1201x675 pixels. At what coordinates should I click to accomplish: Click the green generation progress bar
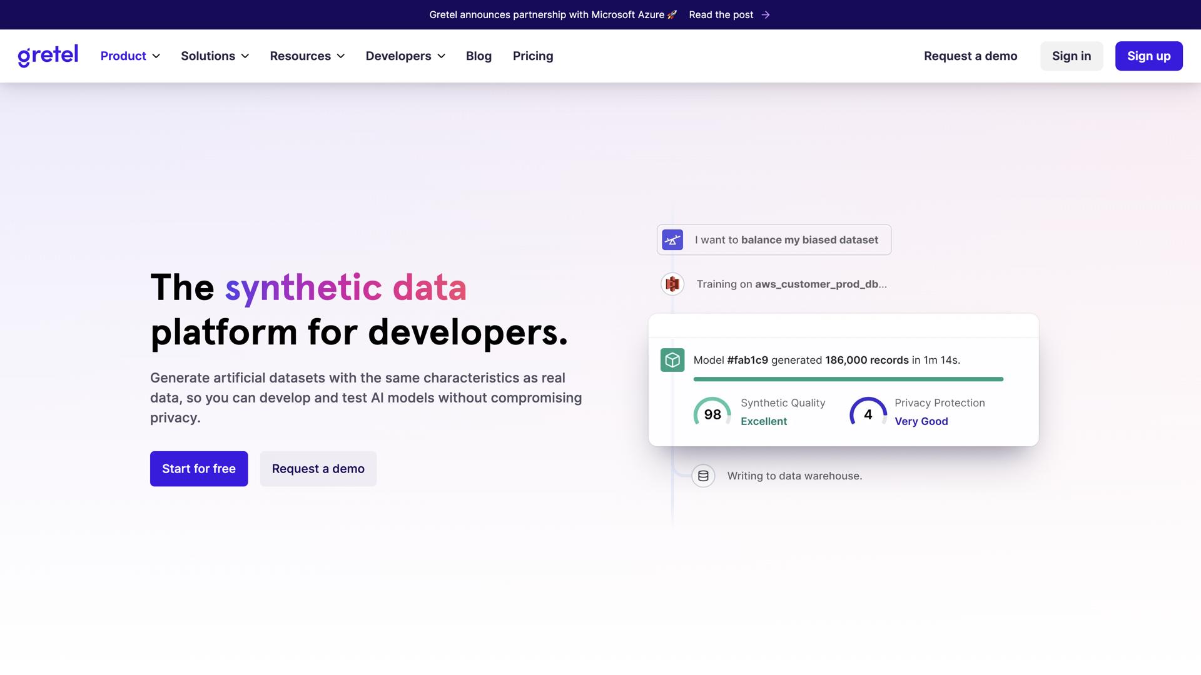click(848, 379)
